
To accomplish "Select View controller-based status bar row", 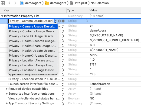I will click(x=70, y=99).
